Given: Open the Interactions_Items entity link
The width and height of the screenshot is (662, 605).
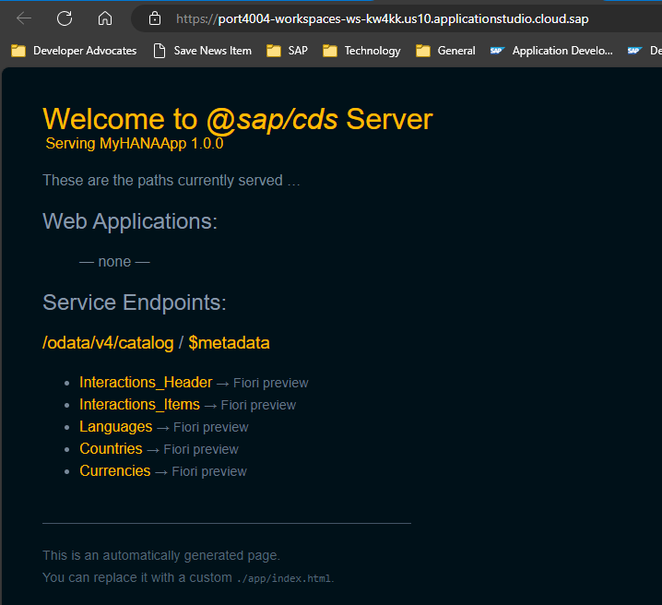Looking at the screenshot, I should click(139, 405).
